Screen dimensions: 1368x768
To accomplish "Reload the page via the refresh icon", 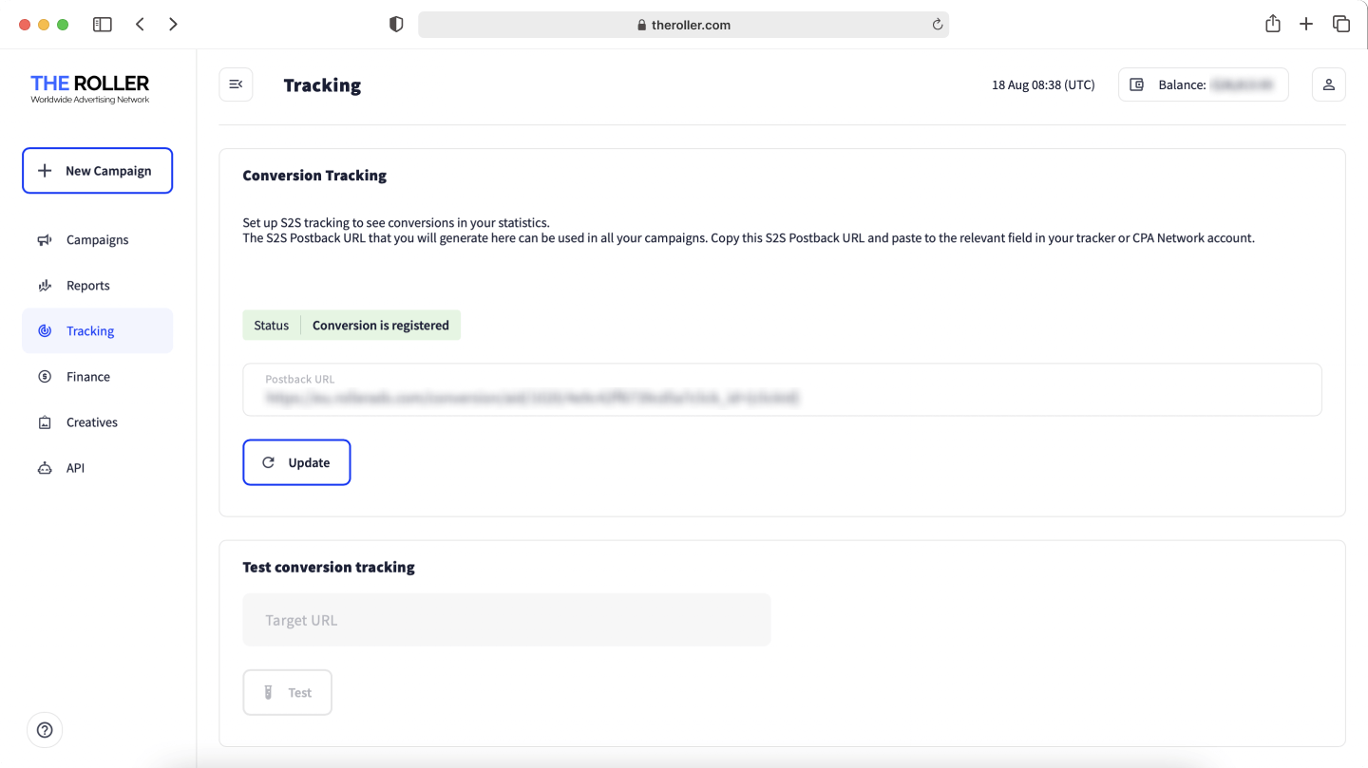I will (936, 24).
